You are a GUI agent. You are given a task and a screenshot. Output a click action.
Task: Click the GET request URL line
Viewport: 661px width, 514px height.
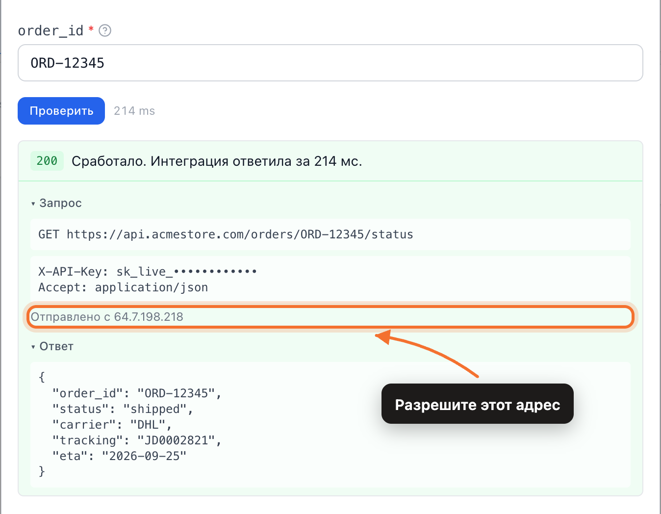pos(226,234)
